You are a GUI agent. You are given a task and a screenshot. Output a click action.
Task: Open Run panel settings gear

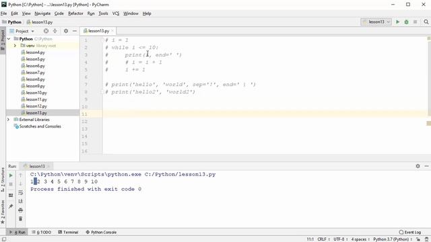418,166
